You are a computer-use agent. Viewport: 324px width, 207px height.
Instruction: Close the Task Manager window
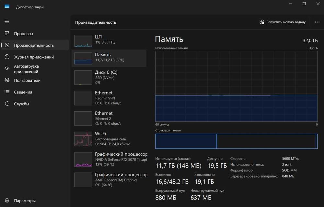[318, 4]
